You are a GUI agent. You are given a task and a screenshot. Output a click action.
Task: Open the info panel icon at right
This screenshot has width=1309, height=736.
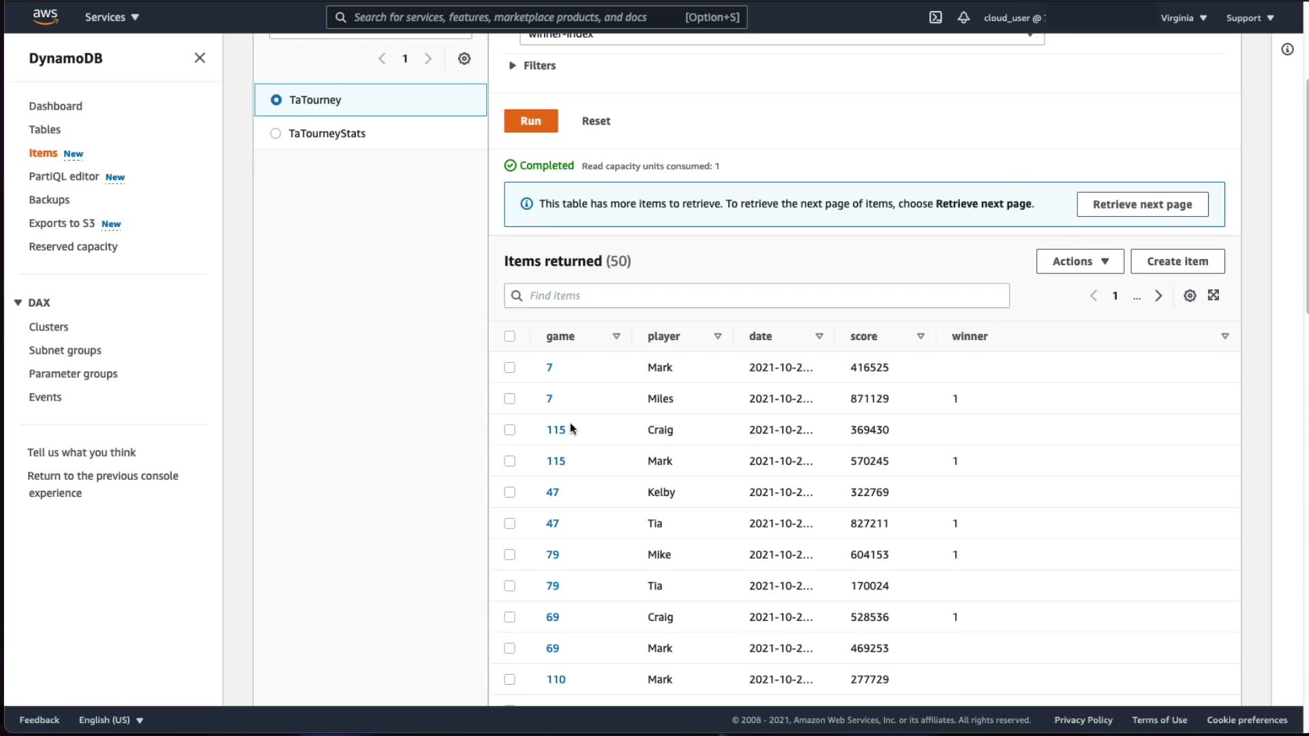point(1287,49)
